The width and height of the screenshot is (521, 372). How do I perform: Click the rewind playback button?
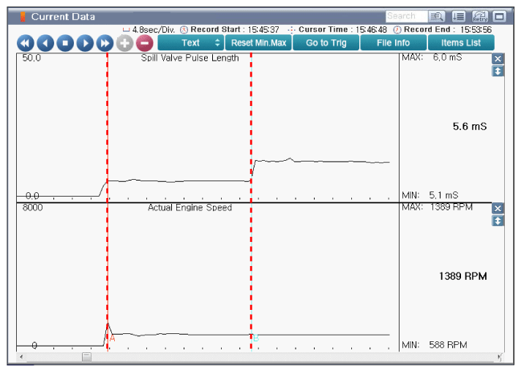tap(26, 43)
